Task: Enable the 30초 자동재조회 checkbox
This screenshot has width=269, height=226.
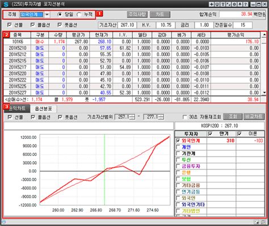Action: tap(185, 117)
